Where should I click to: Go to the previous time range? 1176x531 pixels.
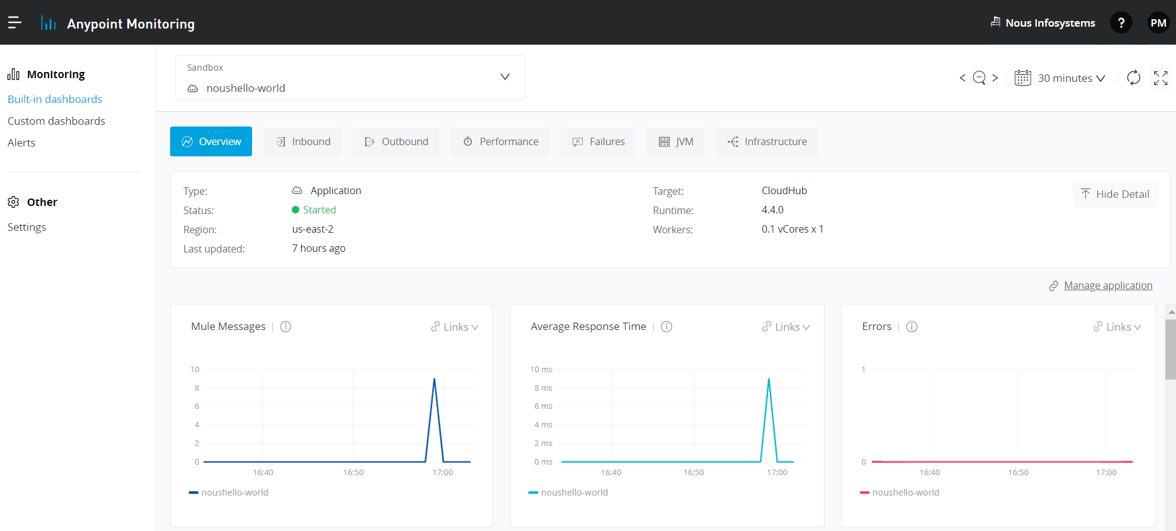(x=962, y=78)
